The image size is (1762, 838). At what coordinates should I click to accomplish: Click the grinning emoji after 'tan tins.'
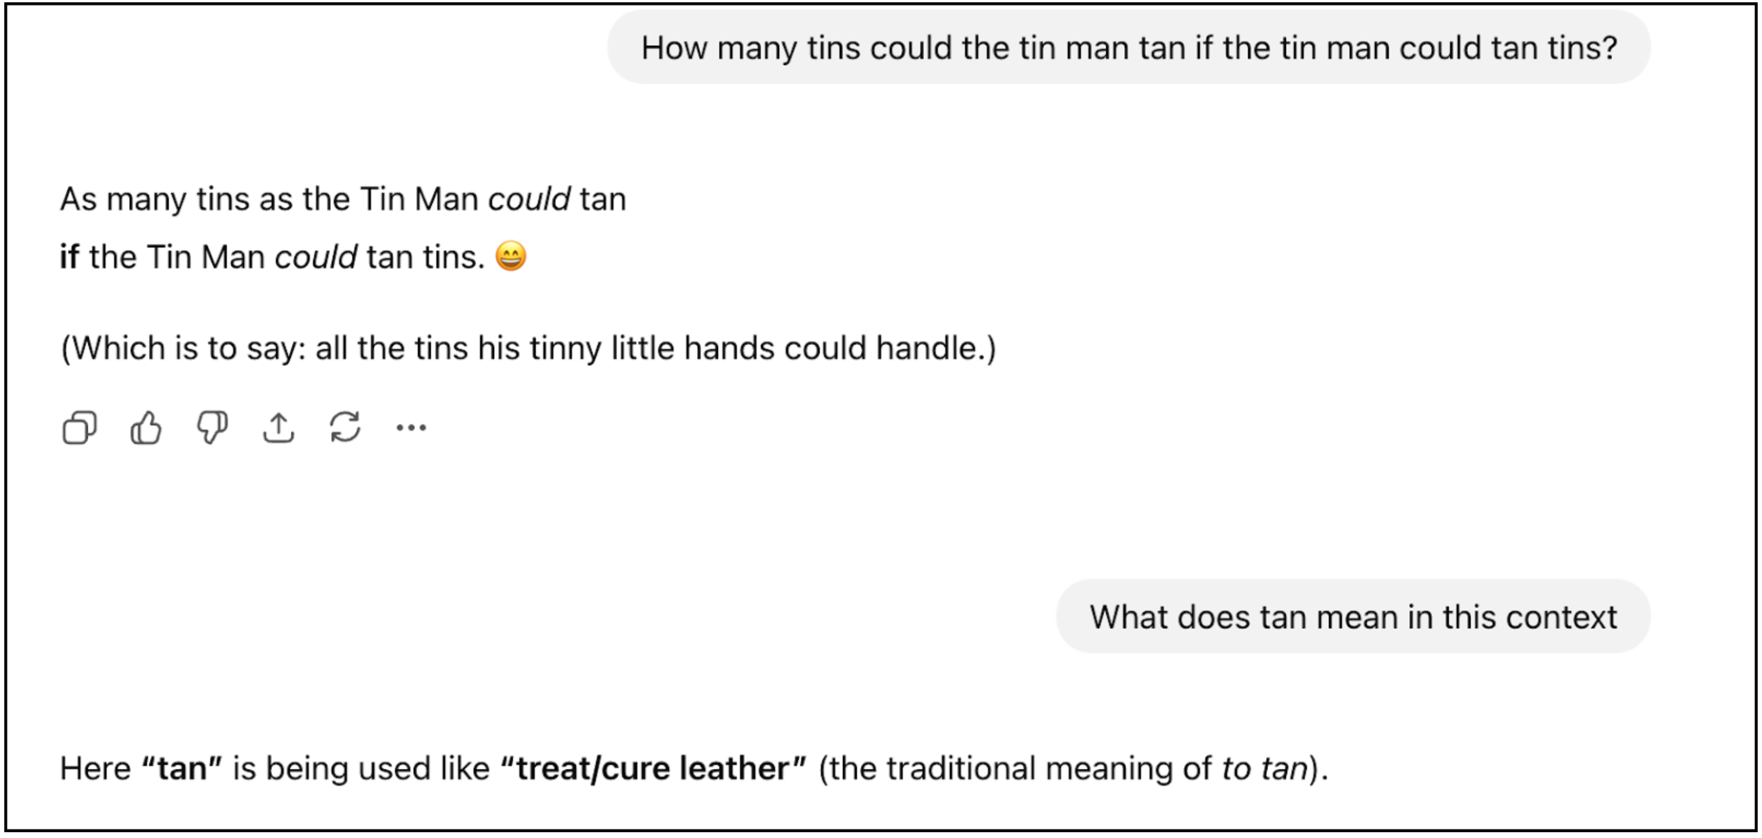pyautogui.click(x=511, y=257)
